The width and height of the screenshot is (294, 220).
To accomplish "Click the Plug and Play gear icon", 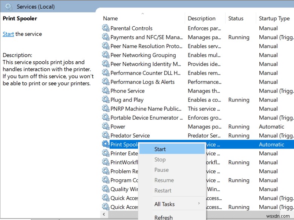I will click(106, 100).
